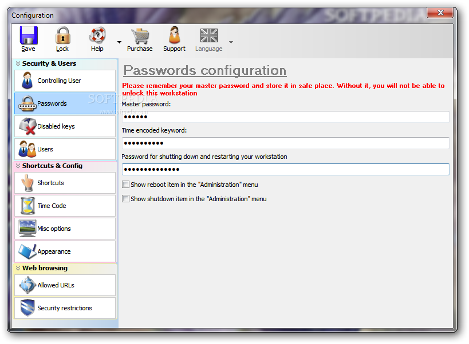Click the Language flag icon

point(209,35)
